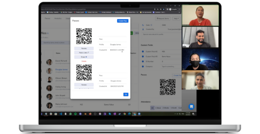Revoke the first pass
The image size is (260, 134).
[84, 48]
